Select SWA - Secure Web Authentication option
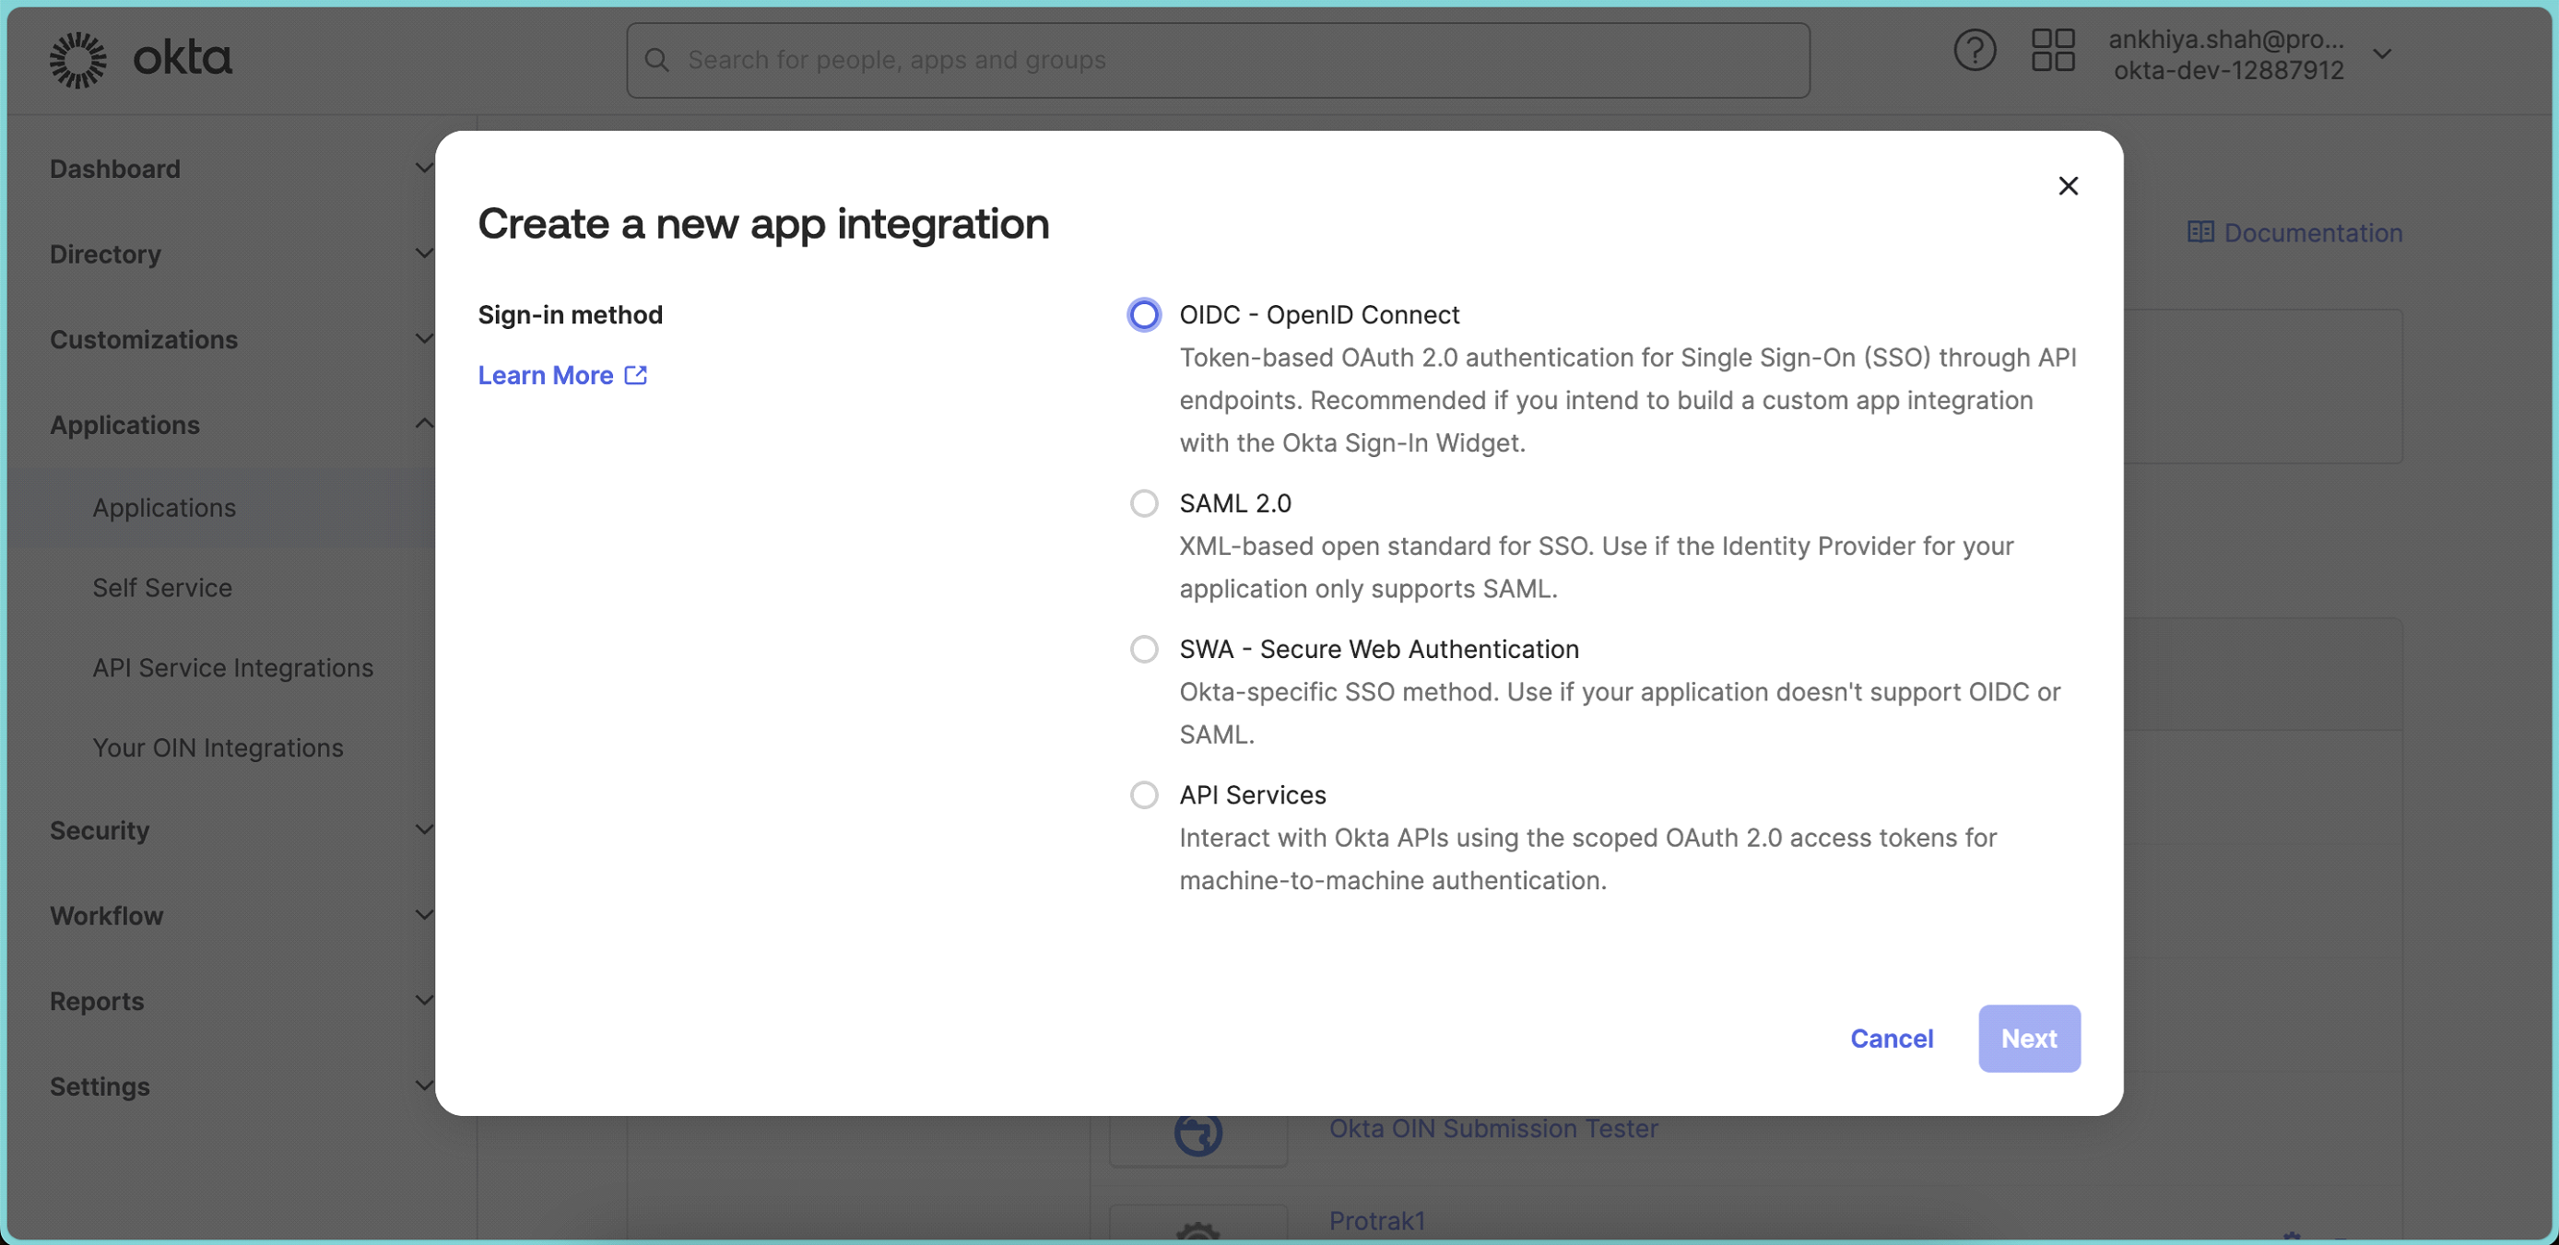 (x=1143, y=650)
